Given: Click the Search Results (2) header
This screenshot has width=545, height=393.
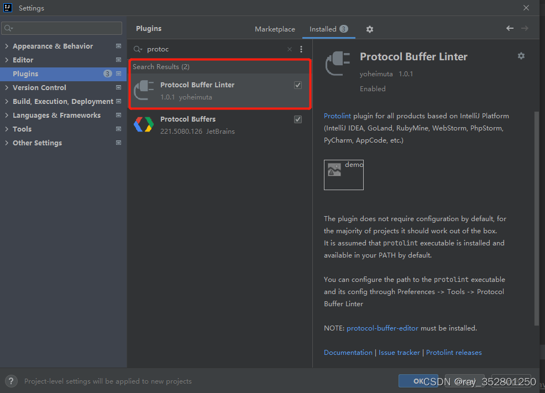Looking at the screenshot, I should 161,67.
